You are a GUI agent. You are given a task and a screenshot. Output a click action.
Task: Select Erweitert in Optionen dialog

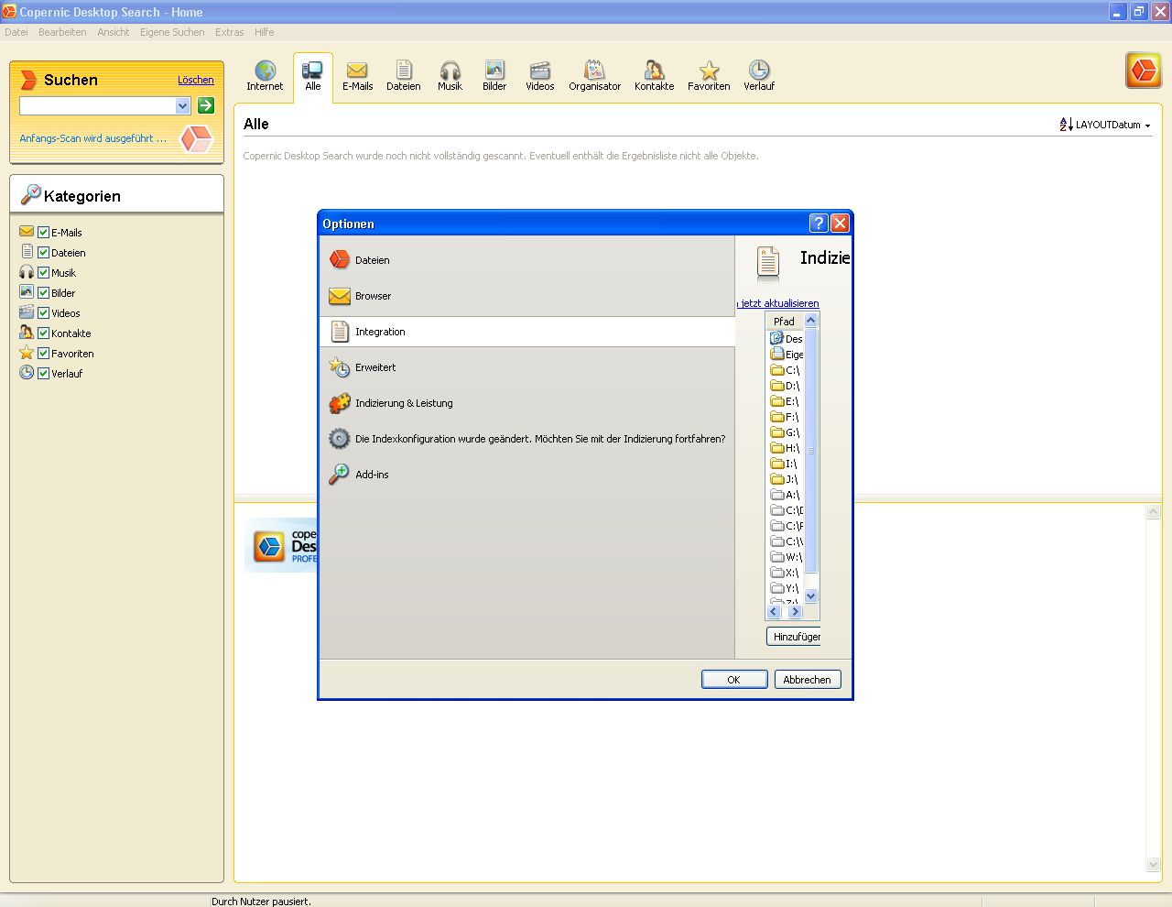(x=528, y=367)
